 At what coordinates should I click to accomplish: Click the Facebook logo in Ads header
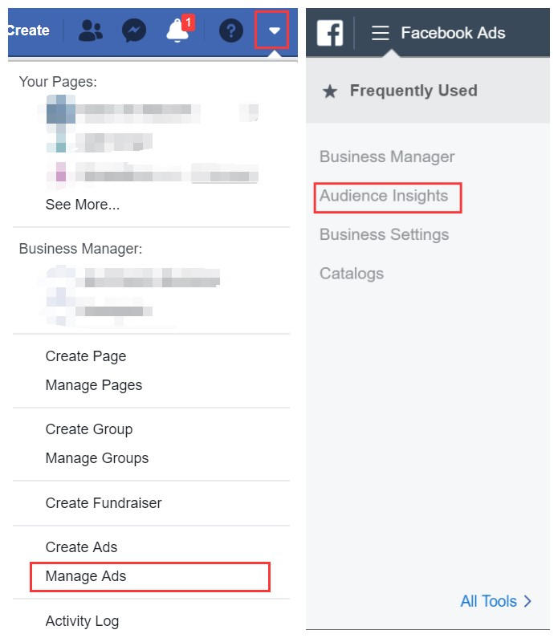tap(330, 33)
